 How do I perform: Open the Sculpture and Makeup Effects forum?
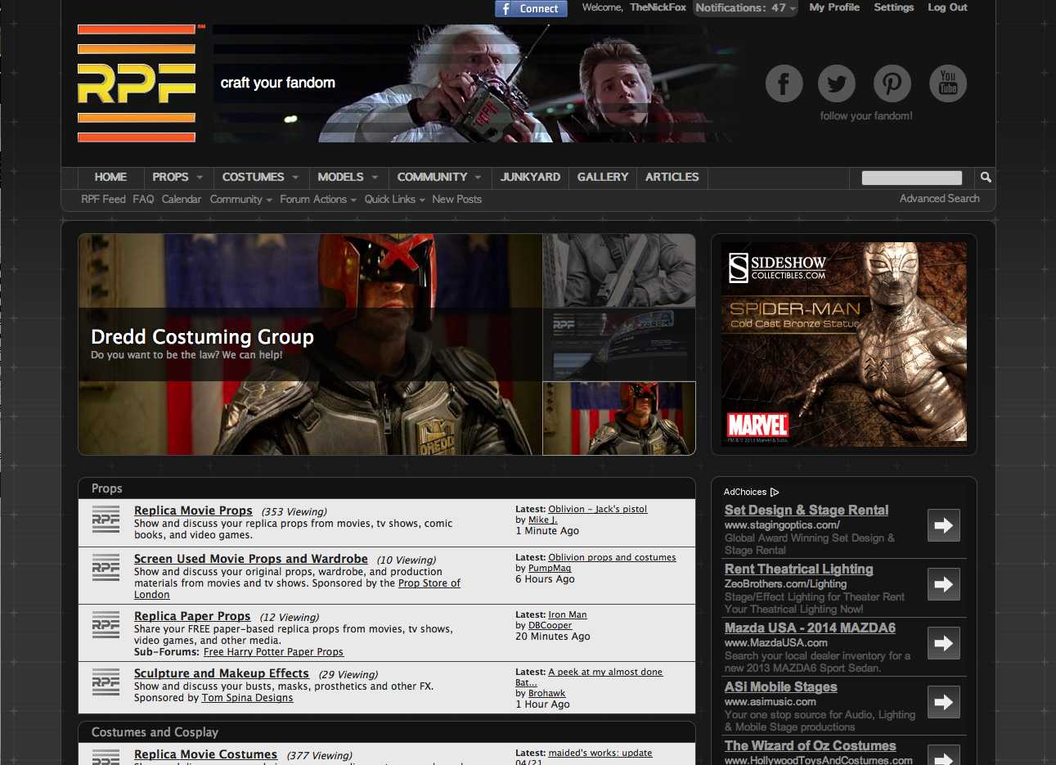[x=222, y=673]
